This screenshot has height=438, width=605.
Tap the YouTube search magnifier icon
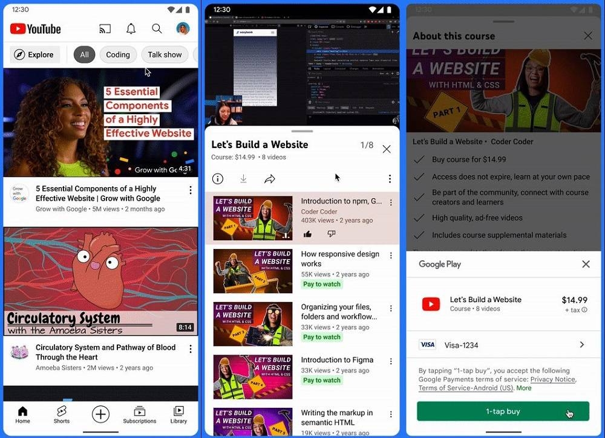pyautogui.click(x=157, y=29)
